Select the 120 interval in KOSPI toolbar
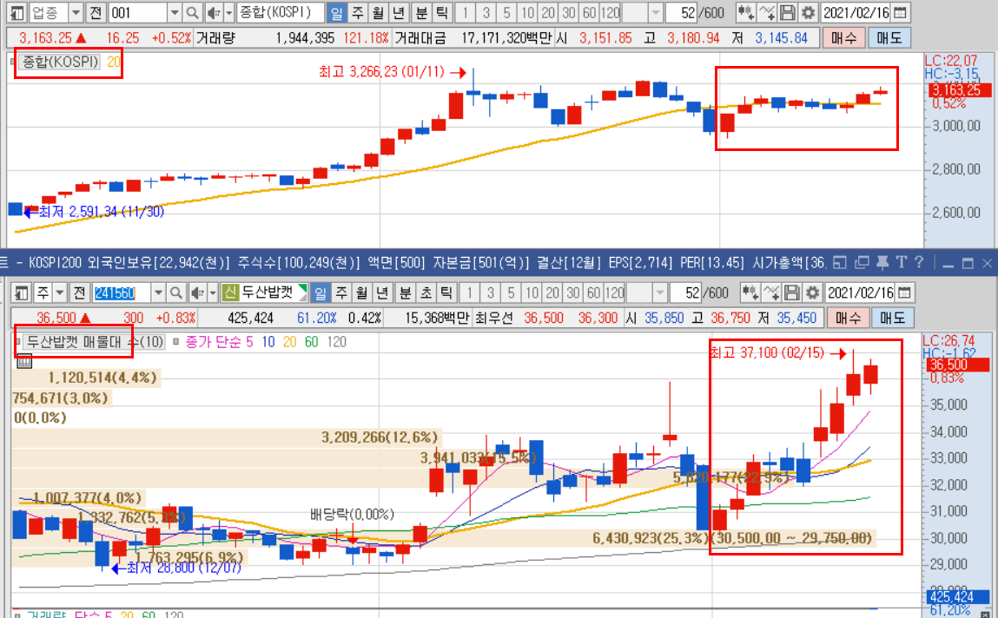This screenshot has height=618, width=998. point(610,13)
